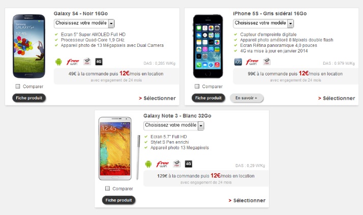The image size is (363, 215).
Task: Check Comparer box for Galaxy S4
Action: pos(18,86)
